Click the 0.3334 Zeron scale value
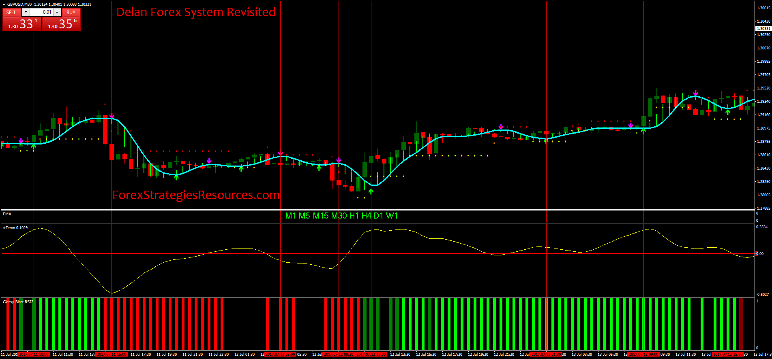The width and height of the screenshot is (772, 359). coord(762,227)
